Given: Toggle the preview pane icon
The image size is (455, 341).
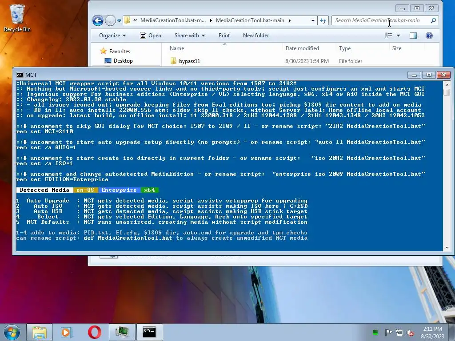Looking at the screenshot, I should pyautogui.click(x=413, y=36).
